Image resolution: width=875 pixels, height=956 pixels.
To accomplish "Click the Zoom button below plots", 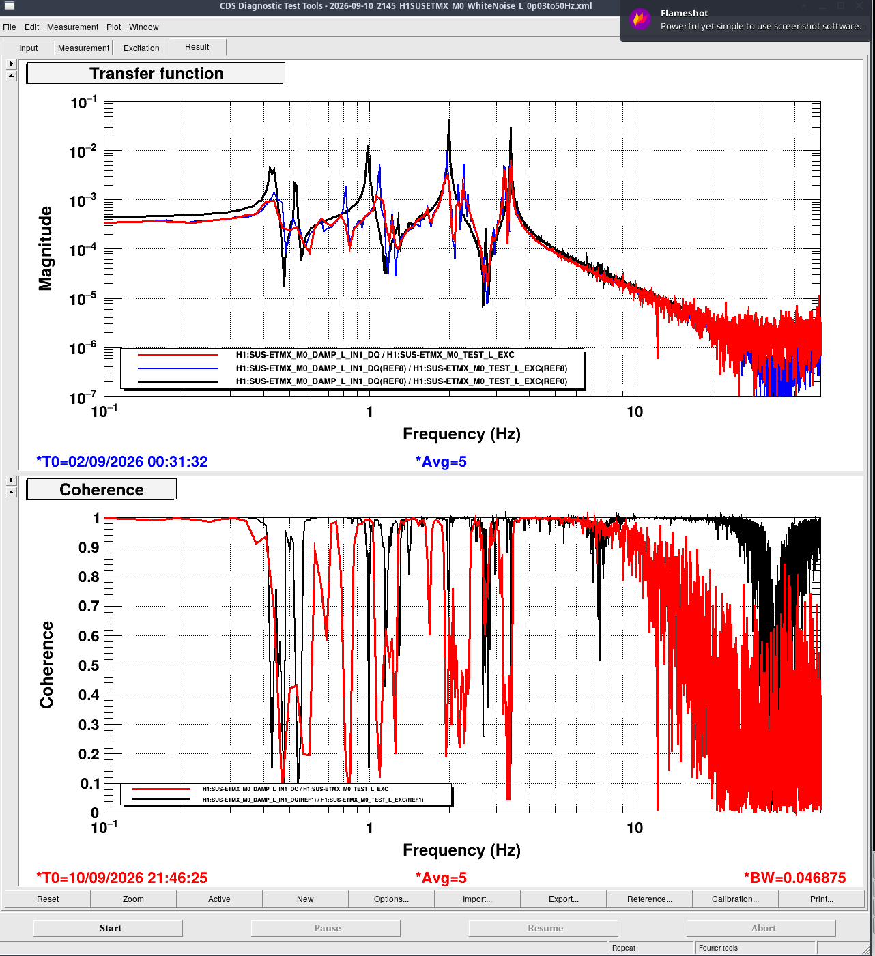I will click(x=133, y=899).
